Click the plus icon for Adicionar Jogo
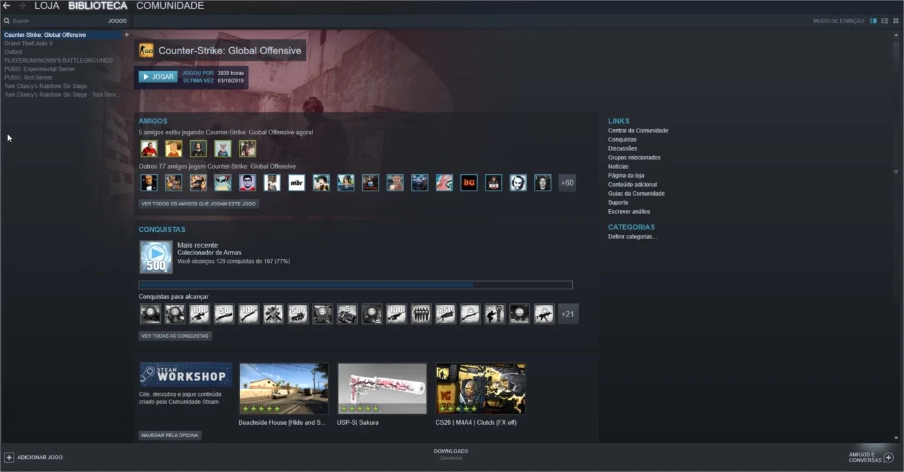 coord(9,457)
